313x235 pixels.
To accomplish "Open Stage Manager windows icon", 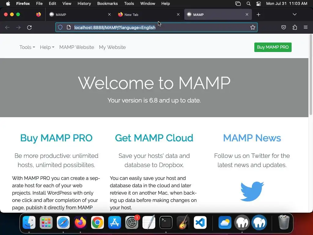I will tap(238, 4).
